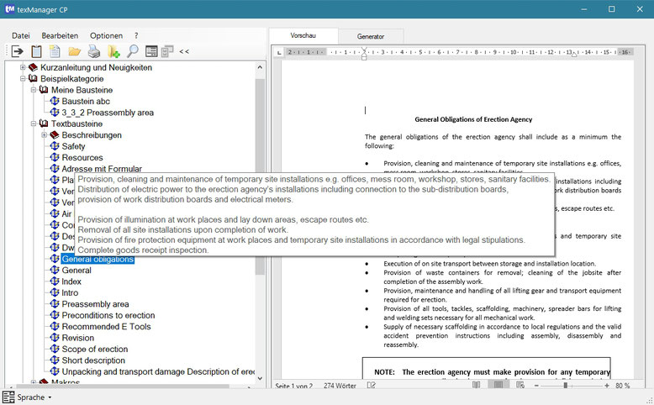Screen dimensions: 654x405
Task: Open the Datei menu
Action: coord(21,36)
